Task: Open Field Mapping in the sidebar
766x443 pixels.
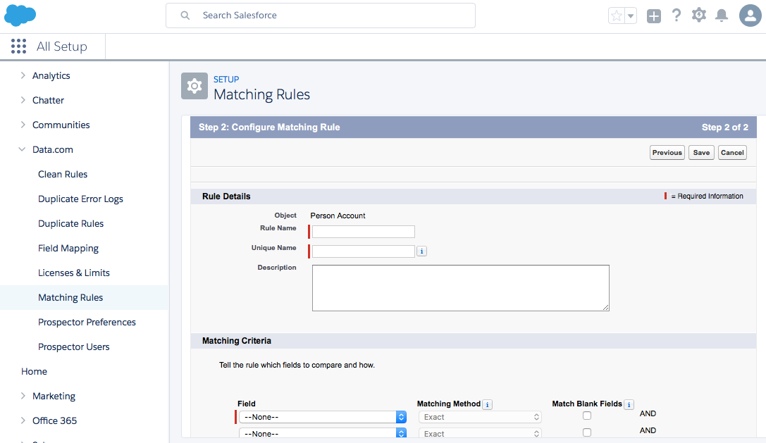Action: 68,248
